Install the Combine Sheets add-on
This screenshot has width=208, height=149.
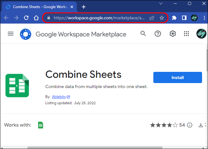click(177, 77)
